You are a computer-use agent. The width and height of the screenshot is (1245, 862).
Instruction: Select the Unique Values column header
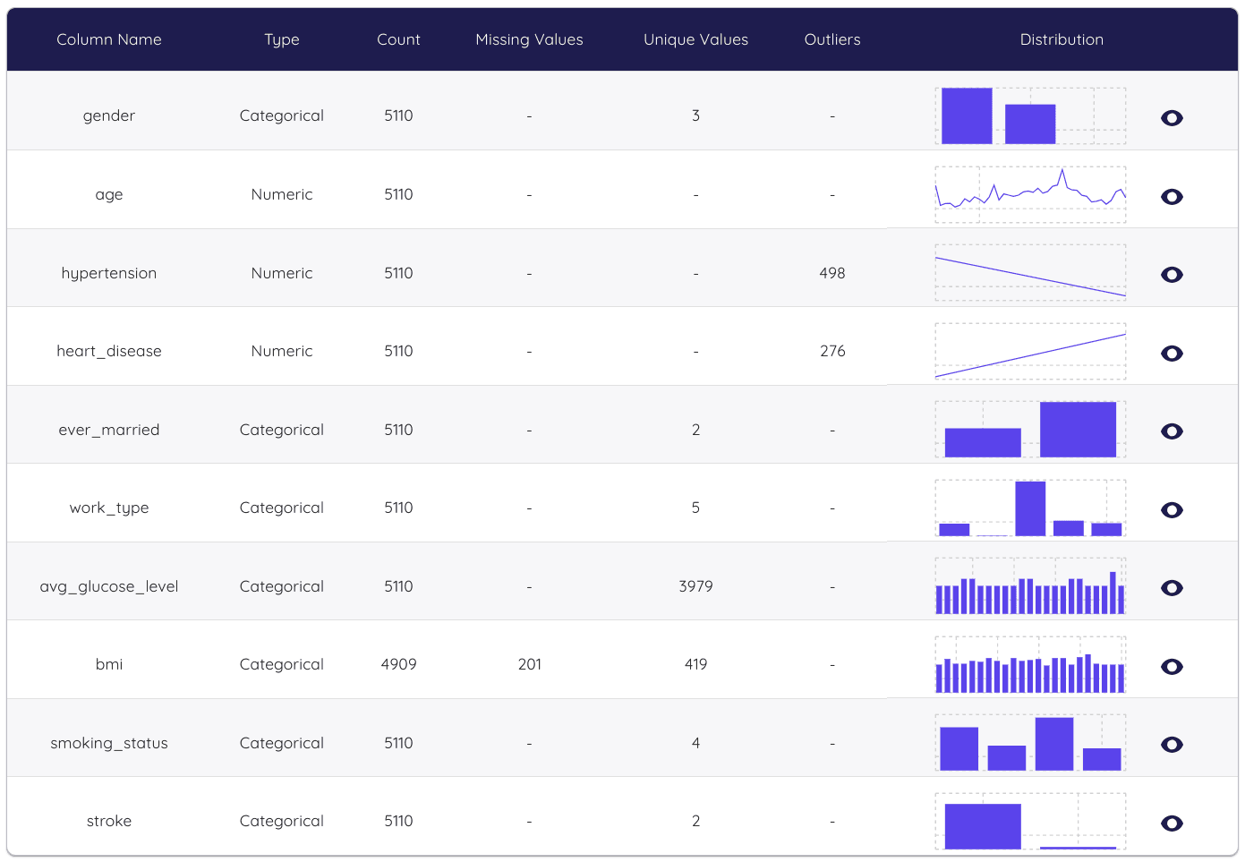695,39
